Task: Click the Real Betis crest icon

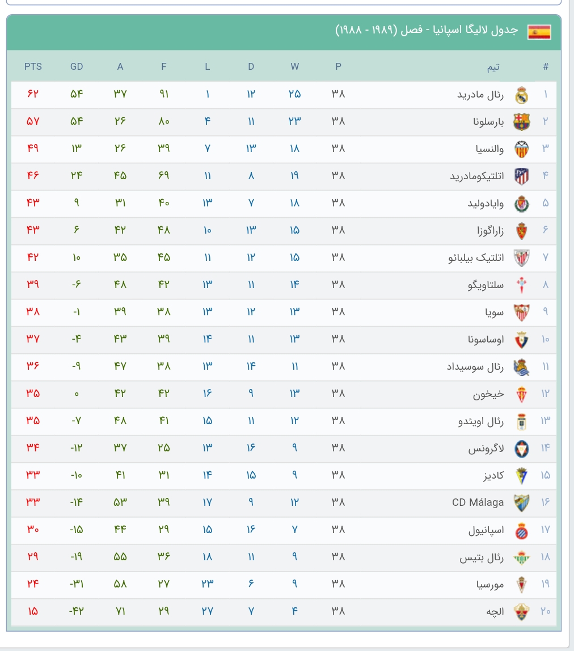Action: pos(521,557)
